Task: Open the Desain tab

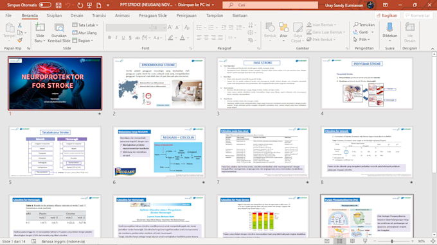Action: click(76, 15)
